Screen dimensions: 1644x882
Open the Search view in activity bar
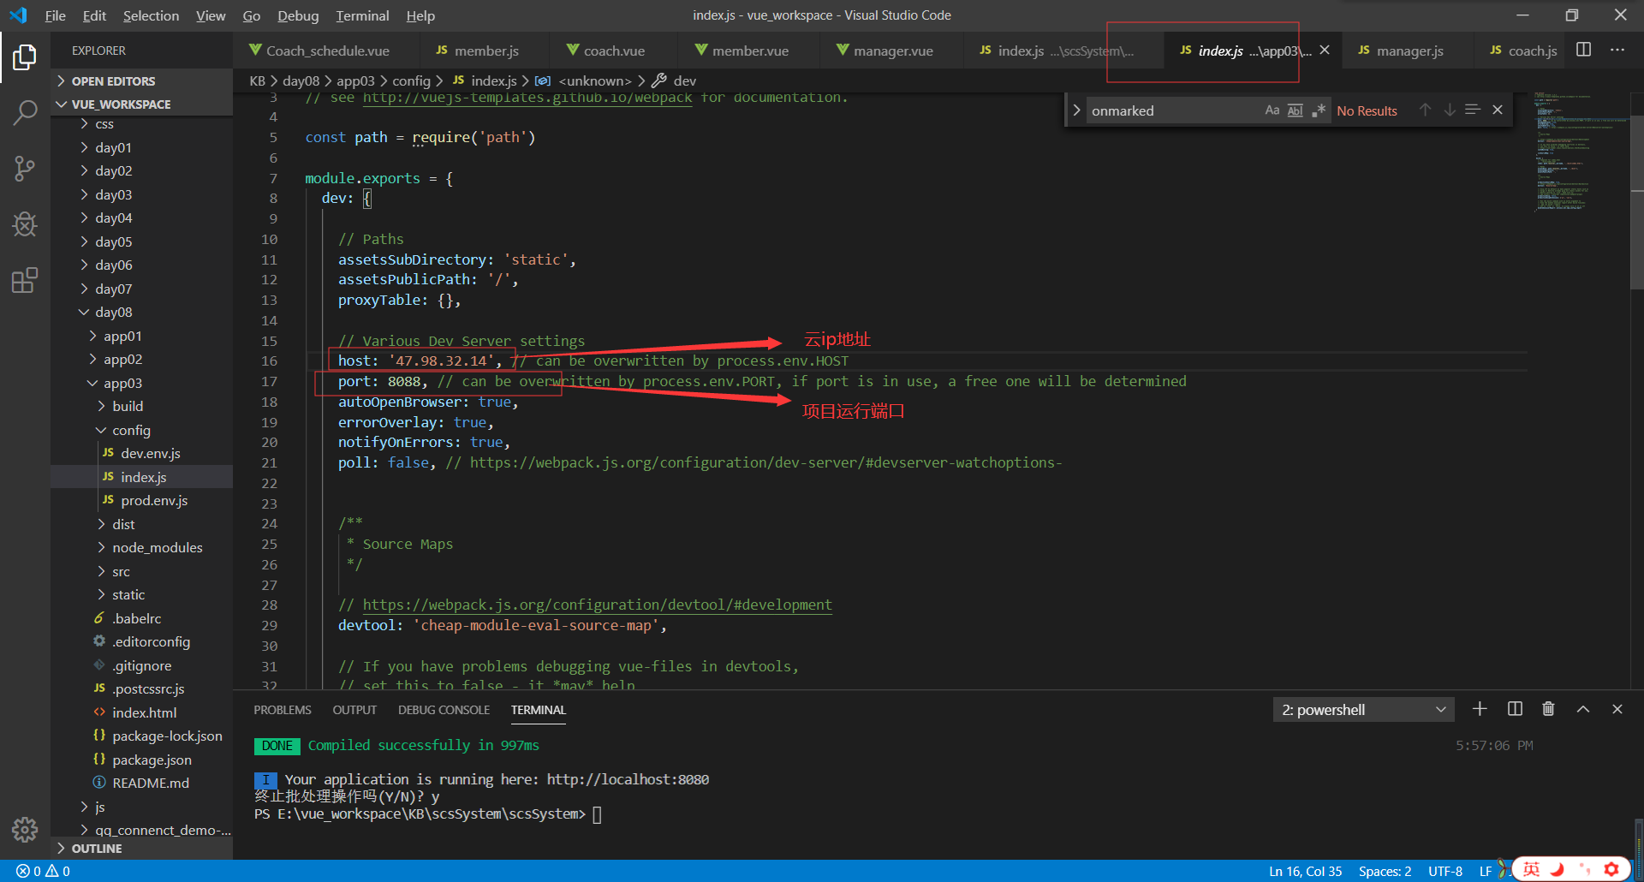point(25,112)
